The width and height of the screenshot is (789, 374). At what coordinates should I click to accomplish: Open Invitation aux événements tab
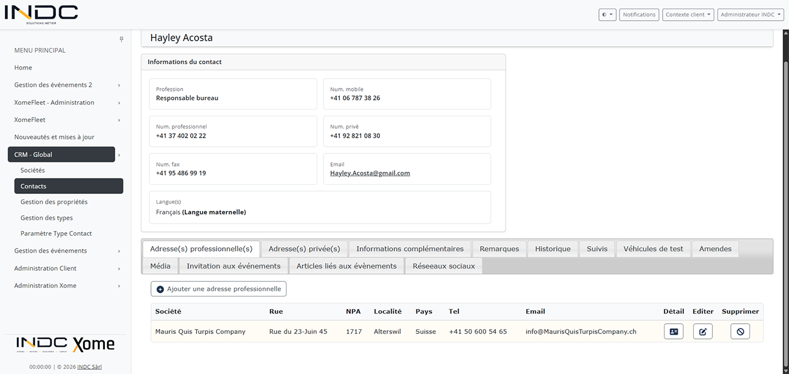pyautogui.click(x=234, y=265)
